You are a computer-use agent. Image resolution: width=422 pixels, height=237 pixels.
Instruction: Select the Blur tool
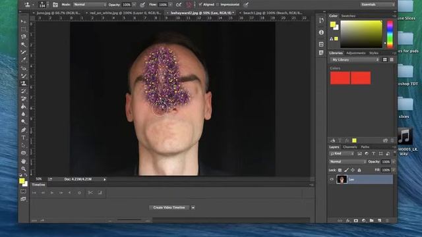coord(24,114)
